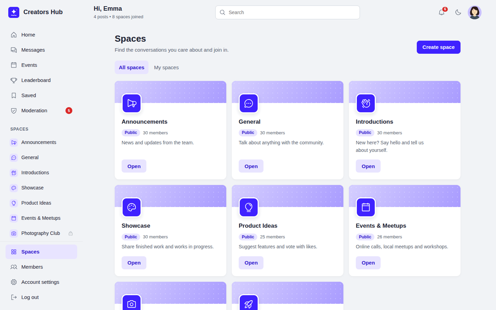Go to Home in the sidebar
Viewport: 496px width, 310px height.
41,35
